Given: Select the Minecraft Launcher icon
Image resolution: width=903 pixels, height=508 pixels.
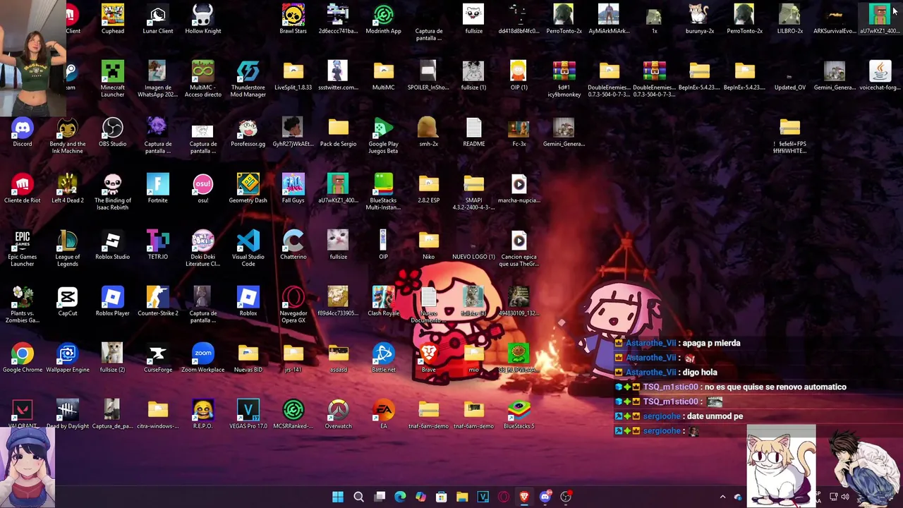Looking at the screenshot, I should pyautogui.click(x=113, y=79).
